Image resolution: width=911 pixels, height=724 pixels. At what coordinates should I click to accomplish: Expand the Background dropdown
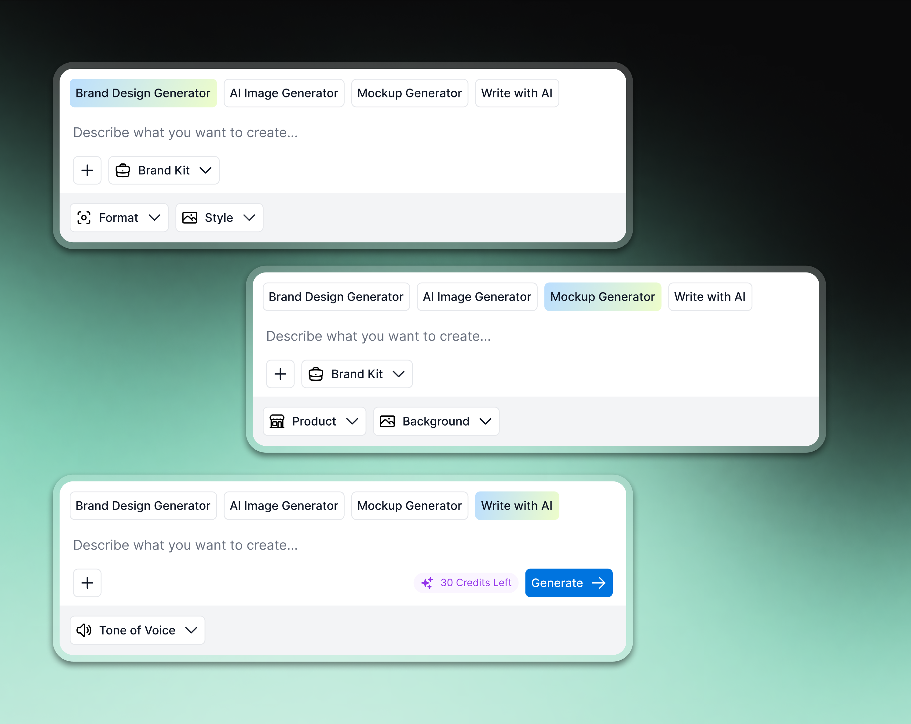tap(436, 421)
